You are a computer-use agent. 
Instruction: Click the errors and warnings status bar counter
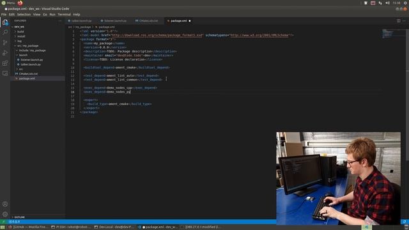(x=14, y=222)
